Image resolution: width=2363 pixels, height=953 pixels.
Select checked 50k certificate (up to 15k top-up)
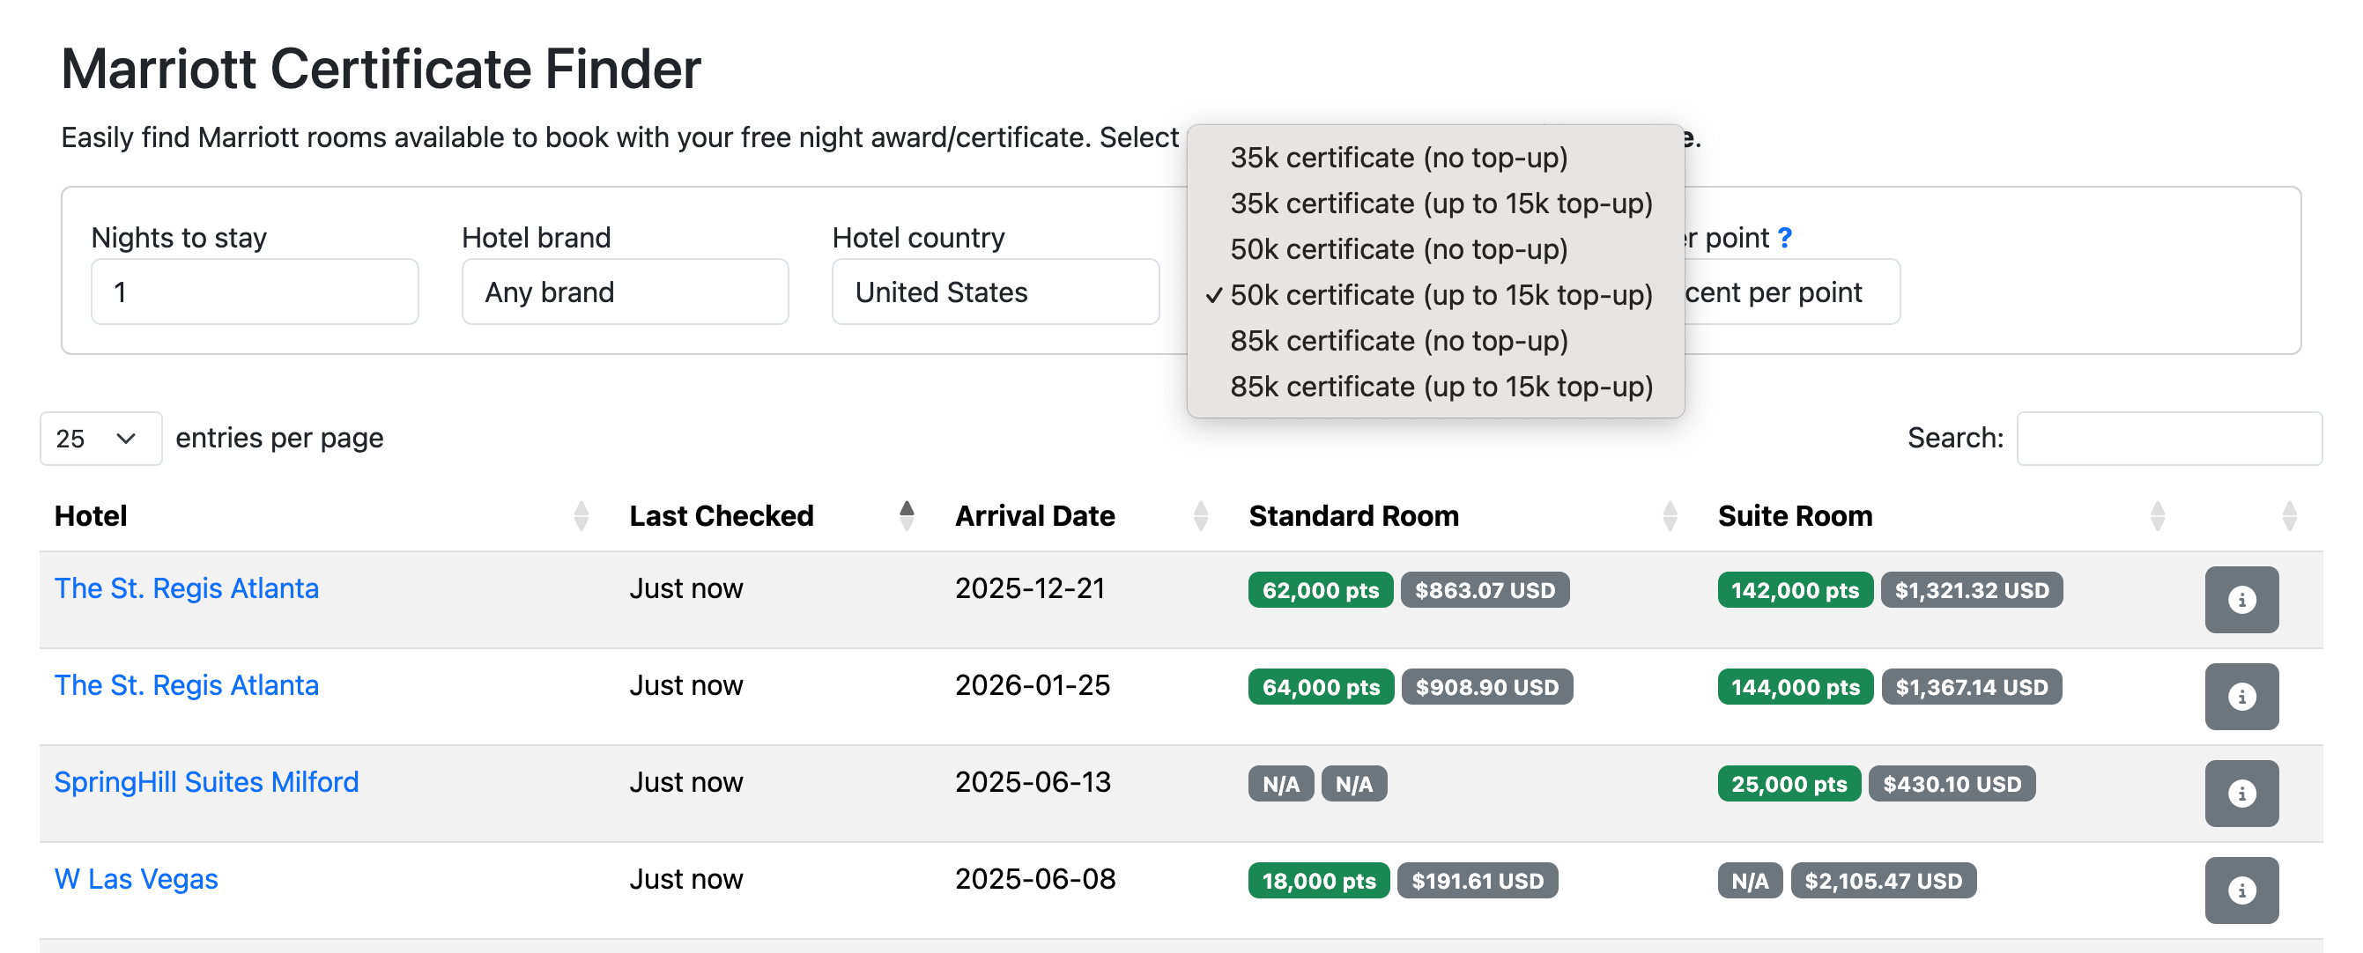tap(1434, 295)
